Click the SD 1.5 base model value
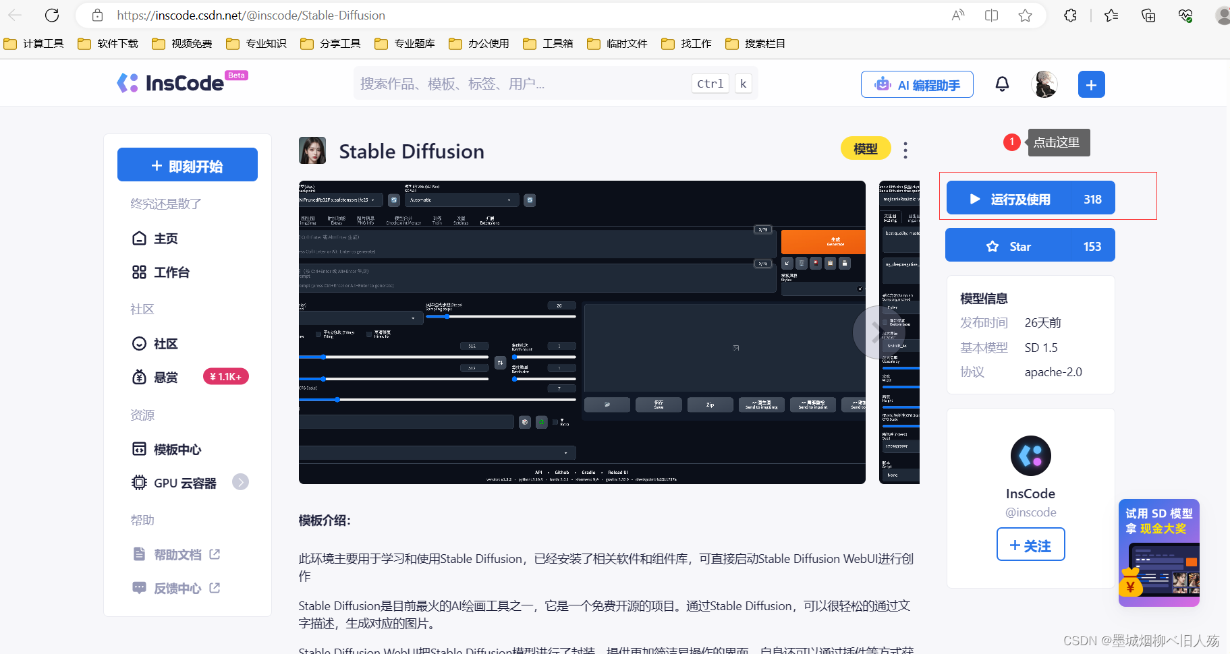 pyautogui.click(x=1041, y=348)
